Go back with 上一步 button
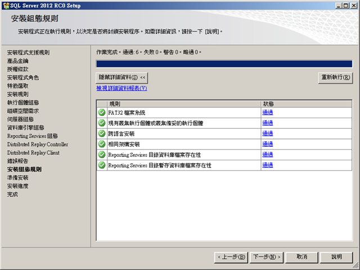360x270 pixels. coord(231,257)
